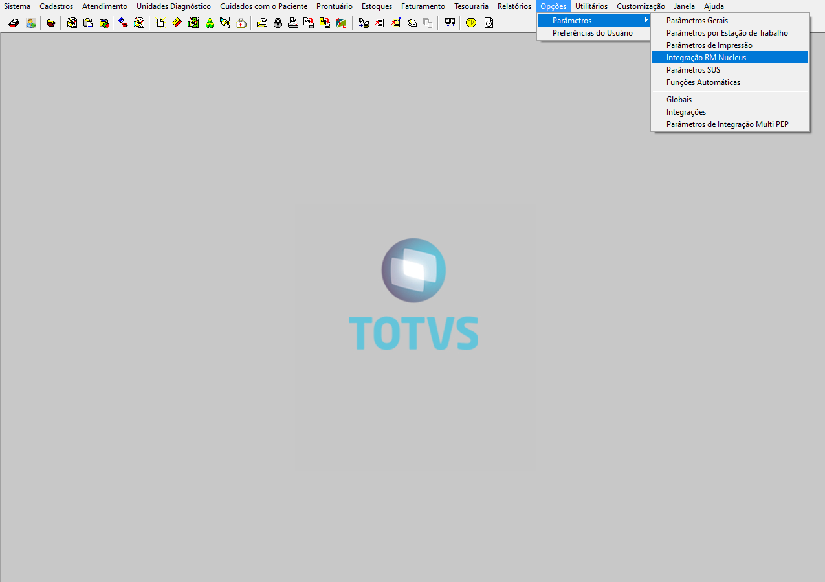Click the blank page with sparkles icon
This screenshot has height=582, width=825.
click(160, 23)
